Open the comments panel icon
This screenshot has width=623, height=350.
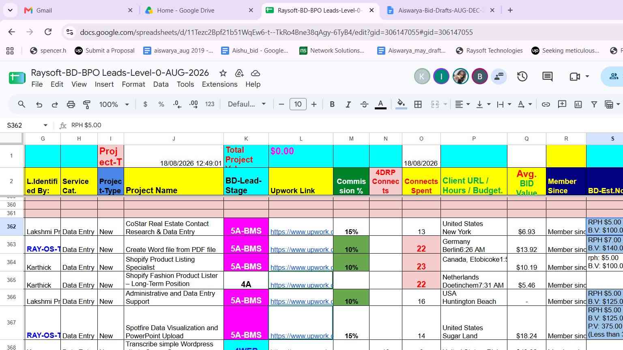tap(548, 76)
